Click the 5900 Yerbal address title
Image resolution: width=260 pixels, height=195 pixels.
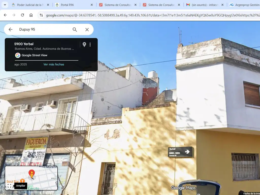(24, 44)
